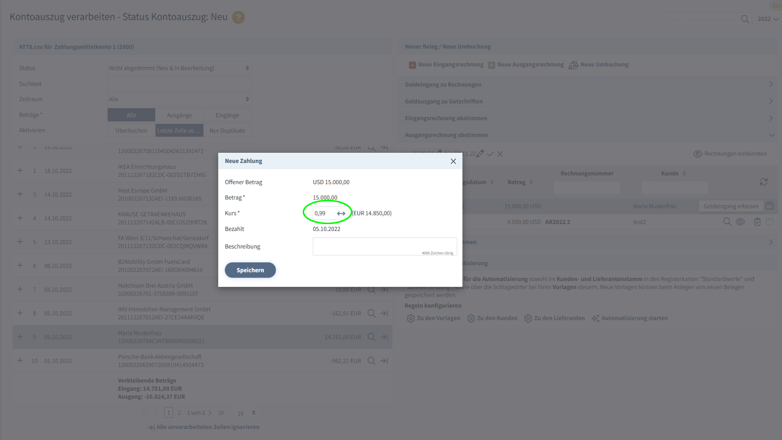The width and height of the screenshot is (782, 440).
Task: Toggle the Nur Duplikate option
Action: coord(227,131)
